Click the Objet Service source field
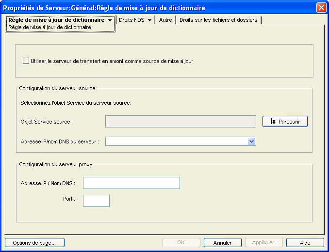329x252 pixels. [x=181, y=122]
